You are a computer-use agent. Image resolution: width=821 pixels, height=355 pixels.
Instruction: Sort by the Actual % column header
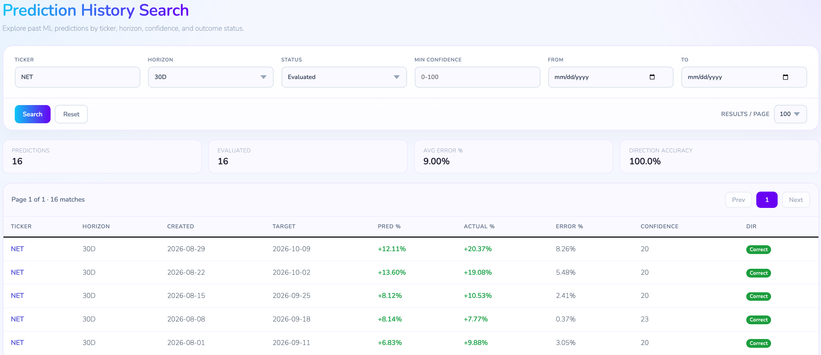click(x=479, y=226)
